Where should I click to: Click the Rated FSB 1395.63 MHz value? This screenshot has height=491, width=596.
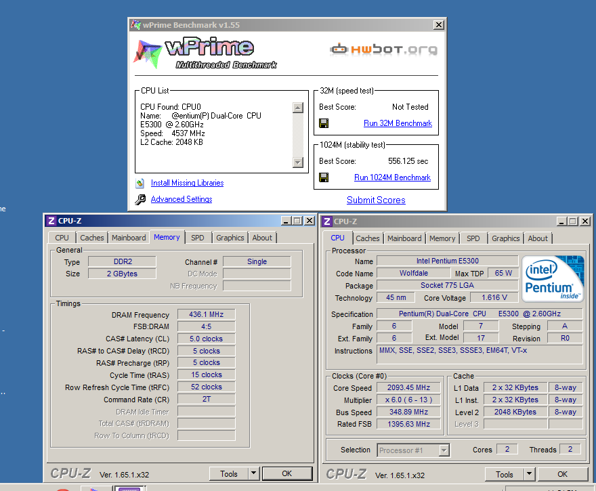tap(408, 425)
